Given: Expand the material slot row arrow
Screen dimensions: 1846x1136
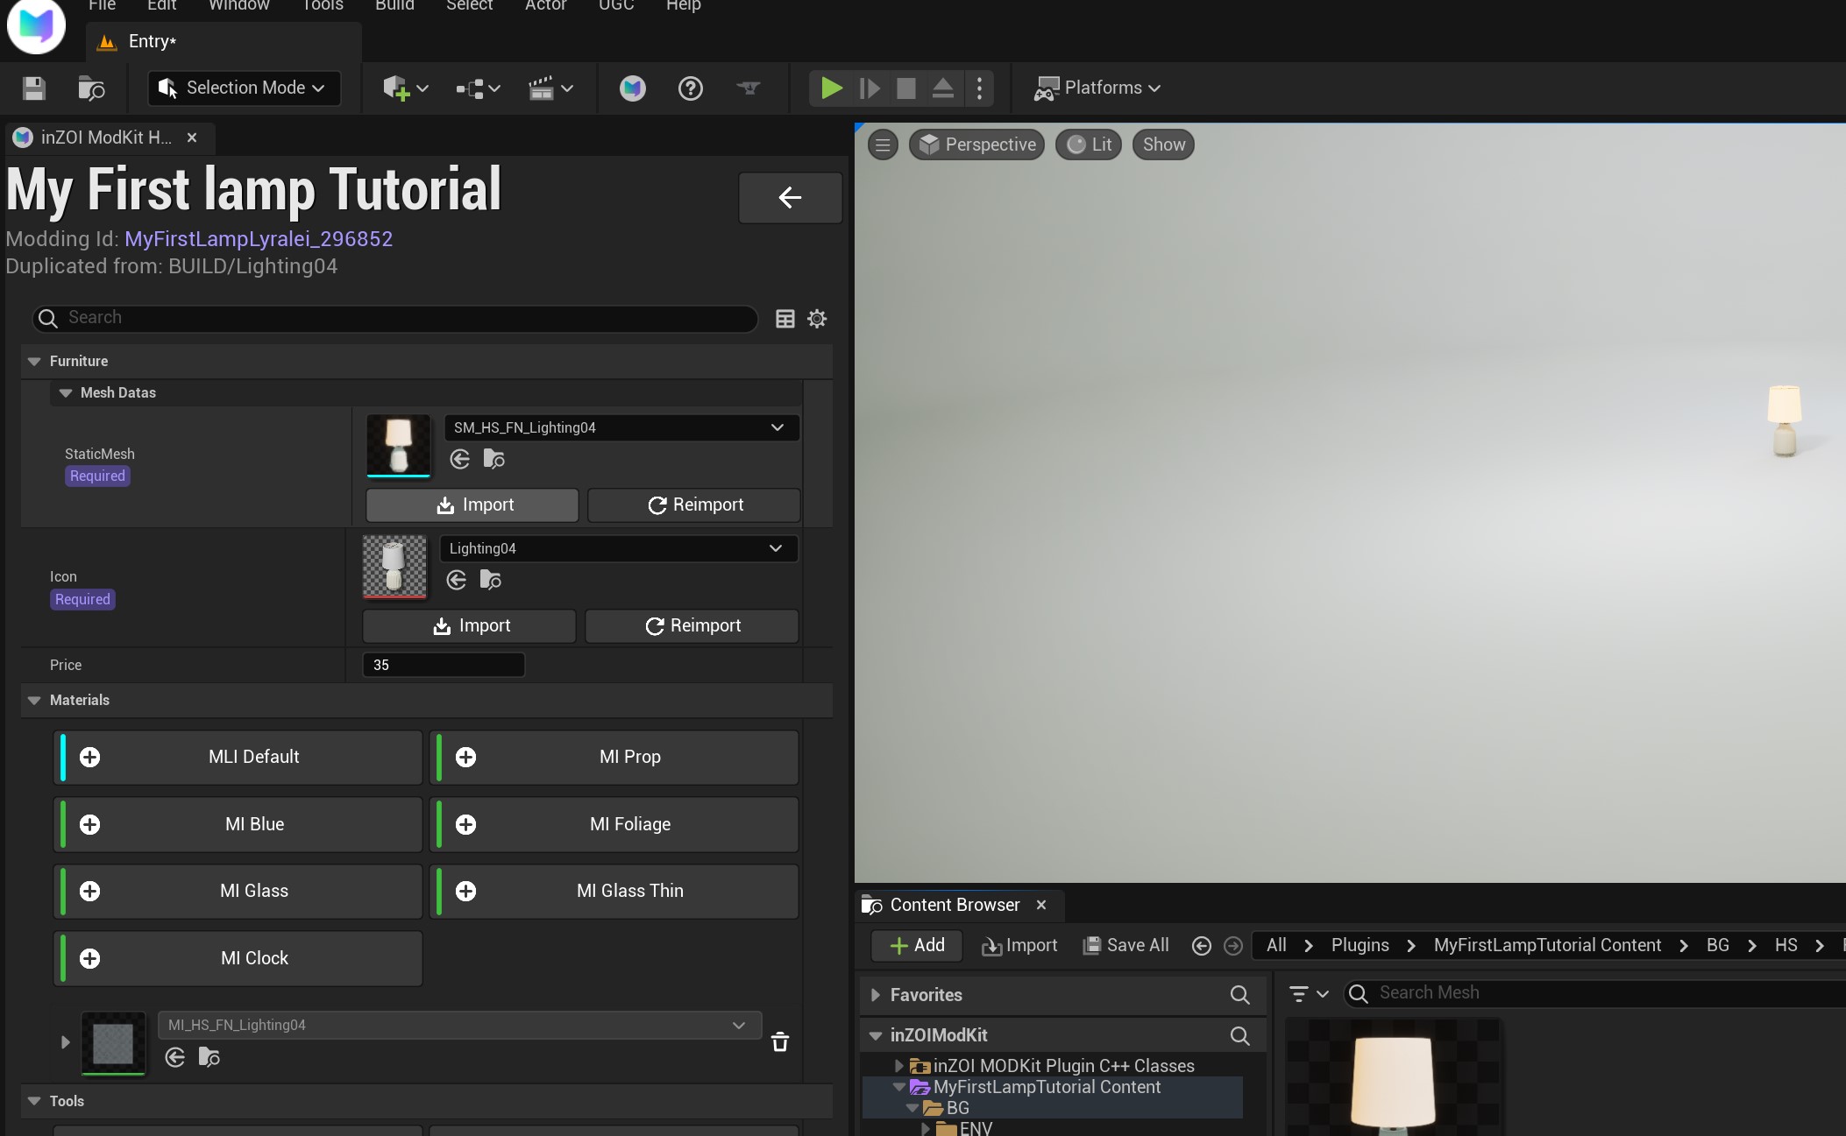Looking at the screenshot, I should [65, 1042].
